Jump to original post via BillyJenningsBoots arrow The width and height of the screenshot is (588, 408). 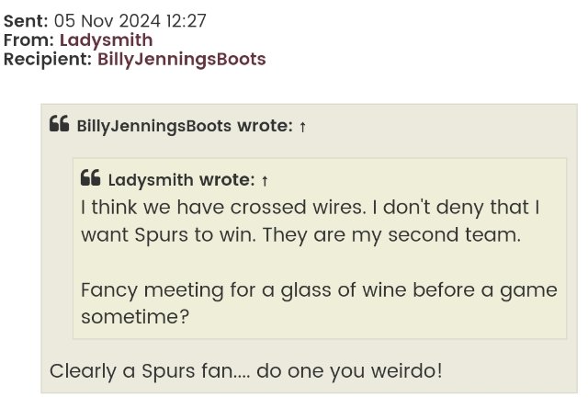pos(303,127)
